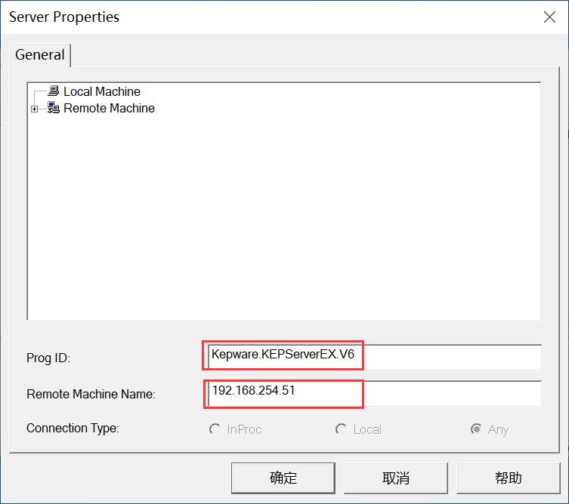This screenshot has height=504, width=569.
Task: Select the Any connection type radio
Action: [476, 429]
